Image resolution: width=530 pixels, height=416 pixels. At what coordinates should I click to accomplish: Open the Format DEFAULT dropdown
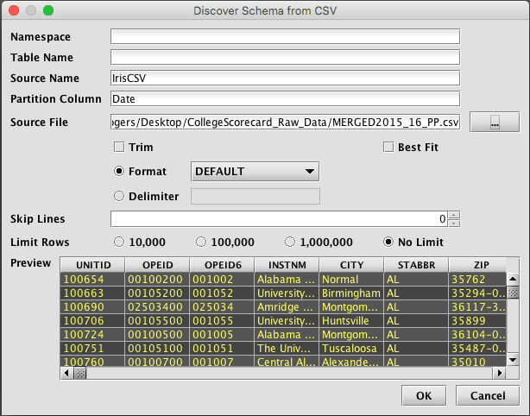pyautogui.click(x=255, y=172)
